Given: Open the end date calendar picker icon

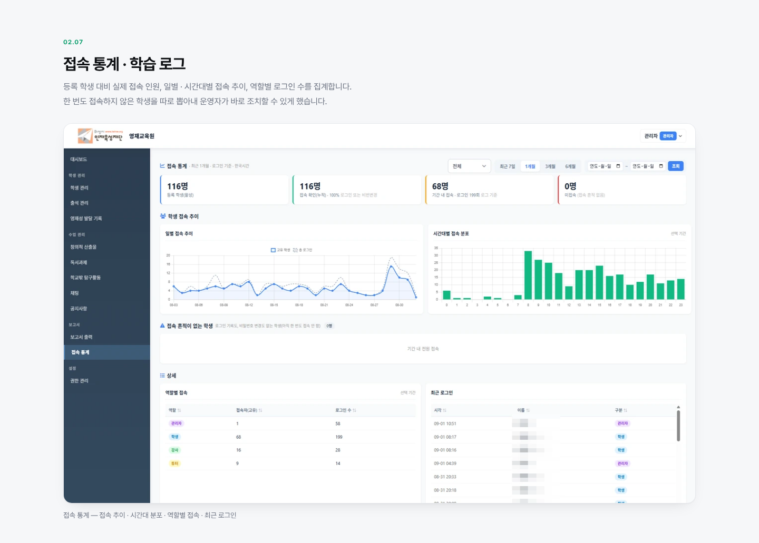Looking at the screenshot, I should pyautogui.click(x=661, y=166).
